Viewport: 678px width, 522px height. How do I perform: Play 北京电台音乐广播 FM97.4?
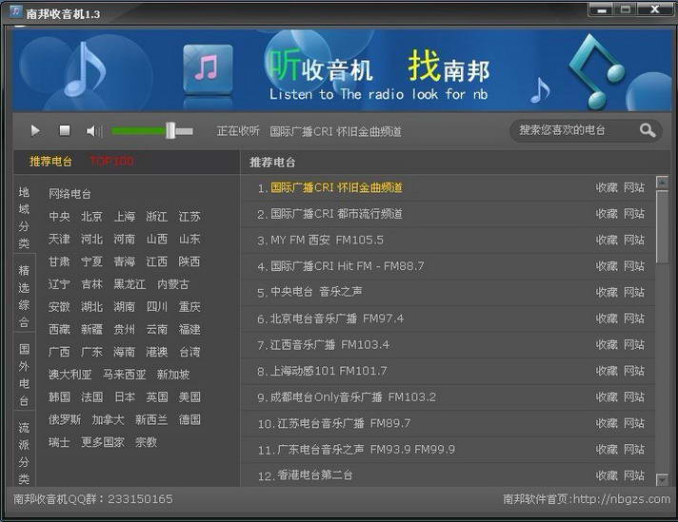click(x=337, y=319)
